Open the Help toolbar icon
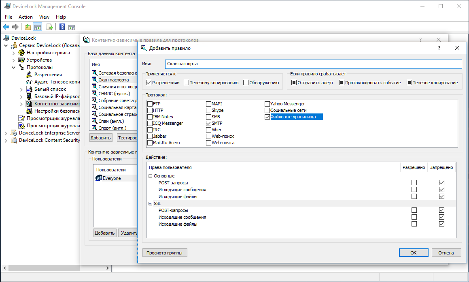Screen dimensions: 469x282 click(62, 27)
